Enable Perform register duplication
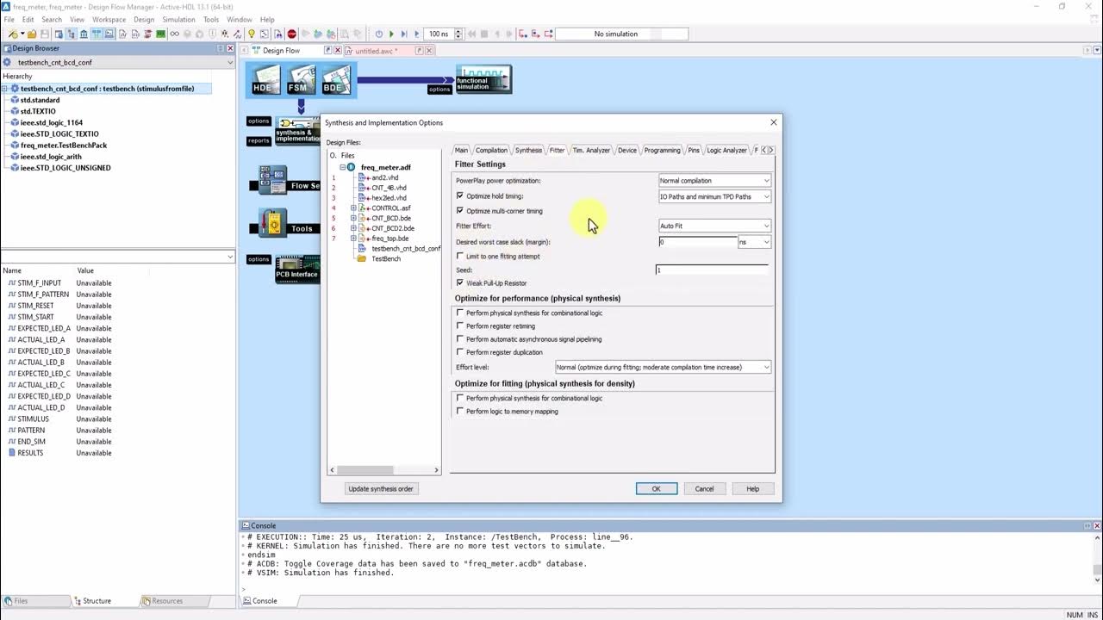 (x=459, y=352)
